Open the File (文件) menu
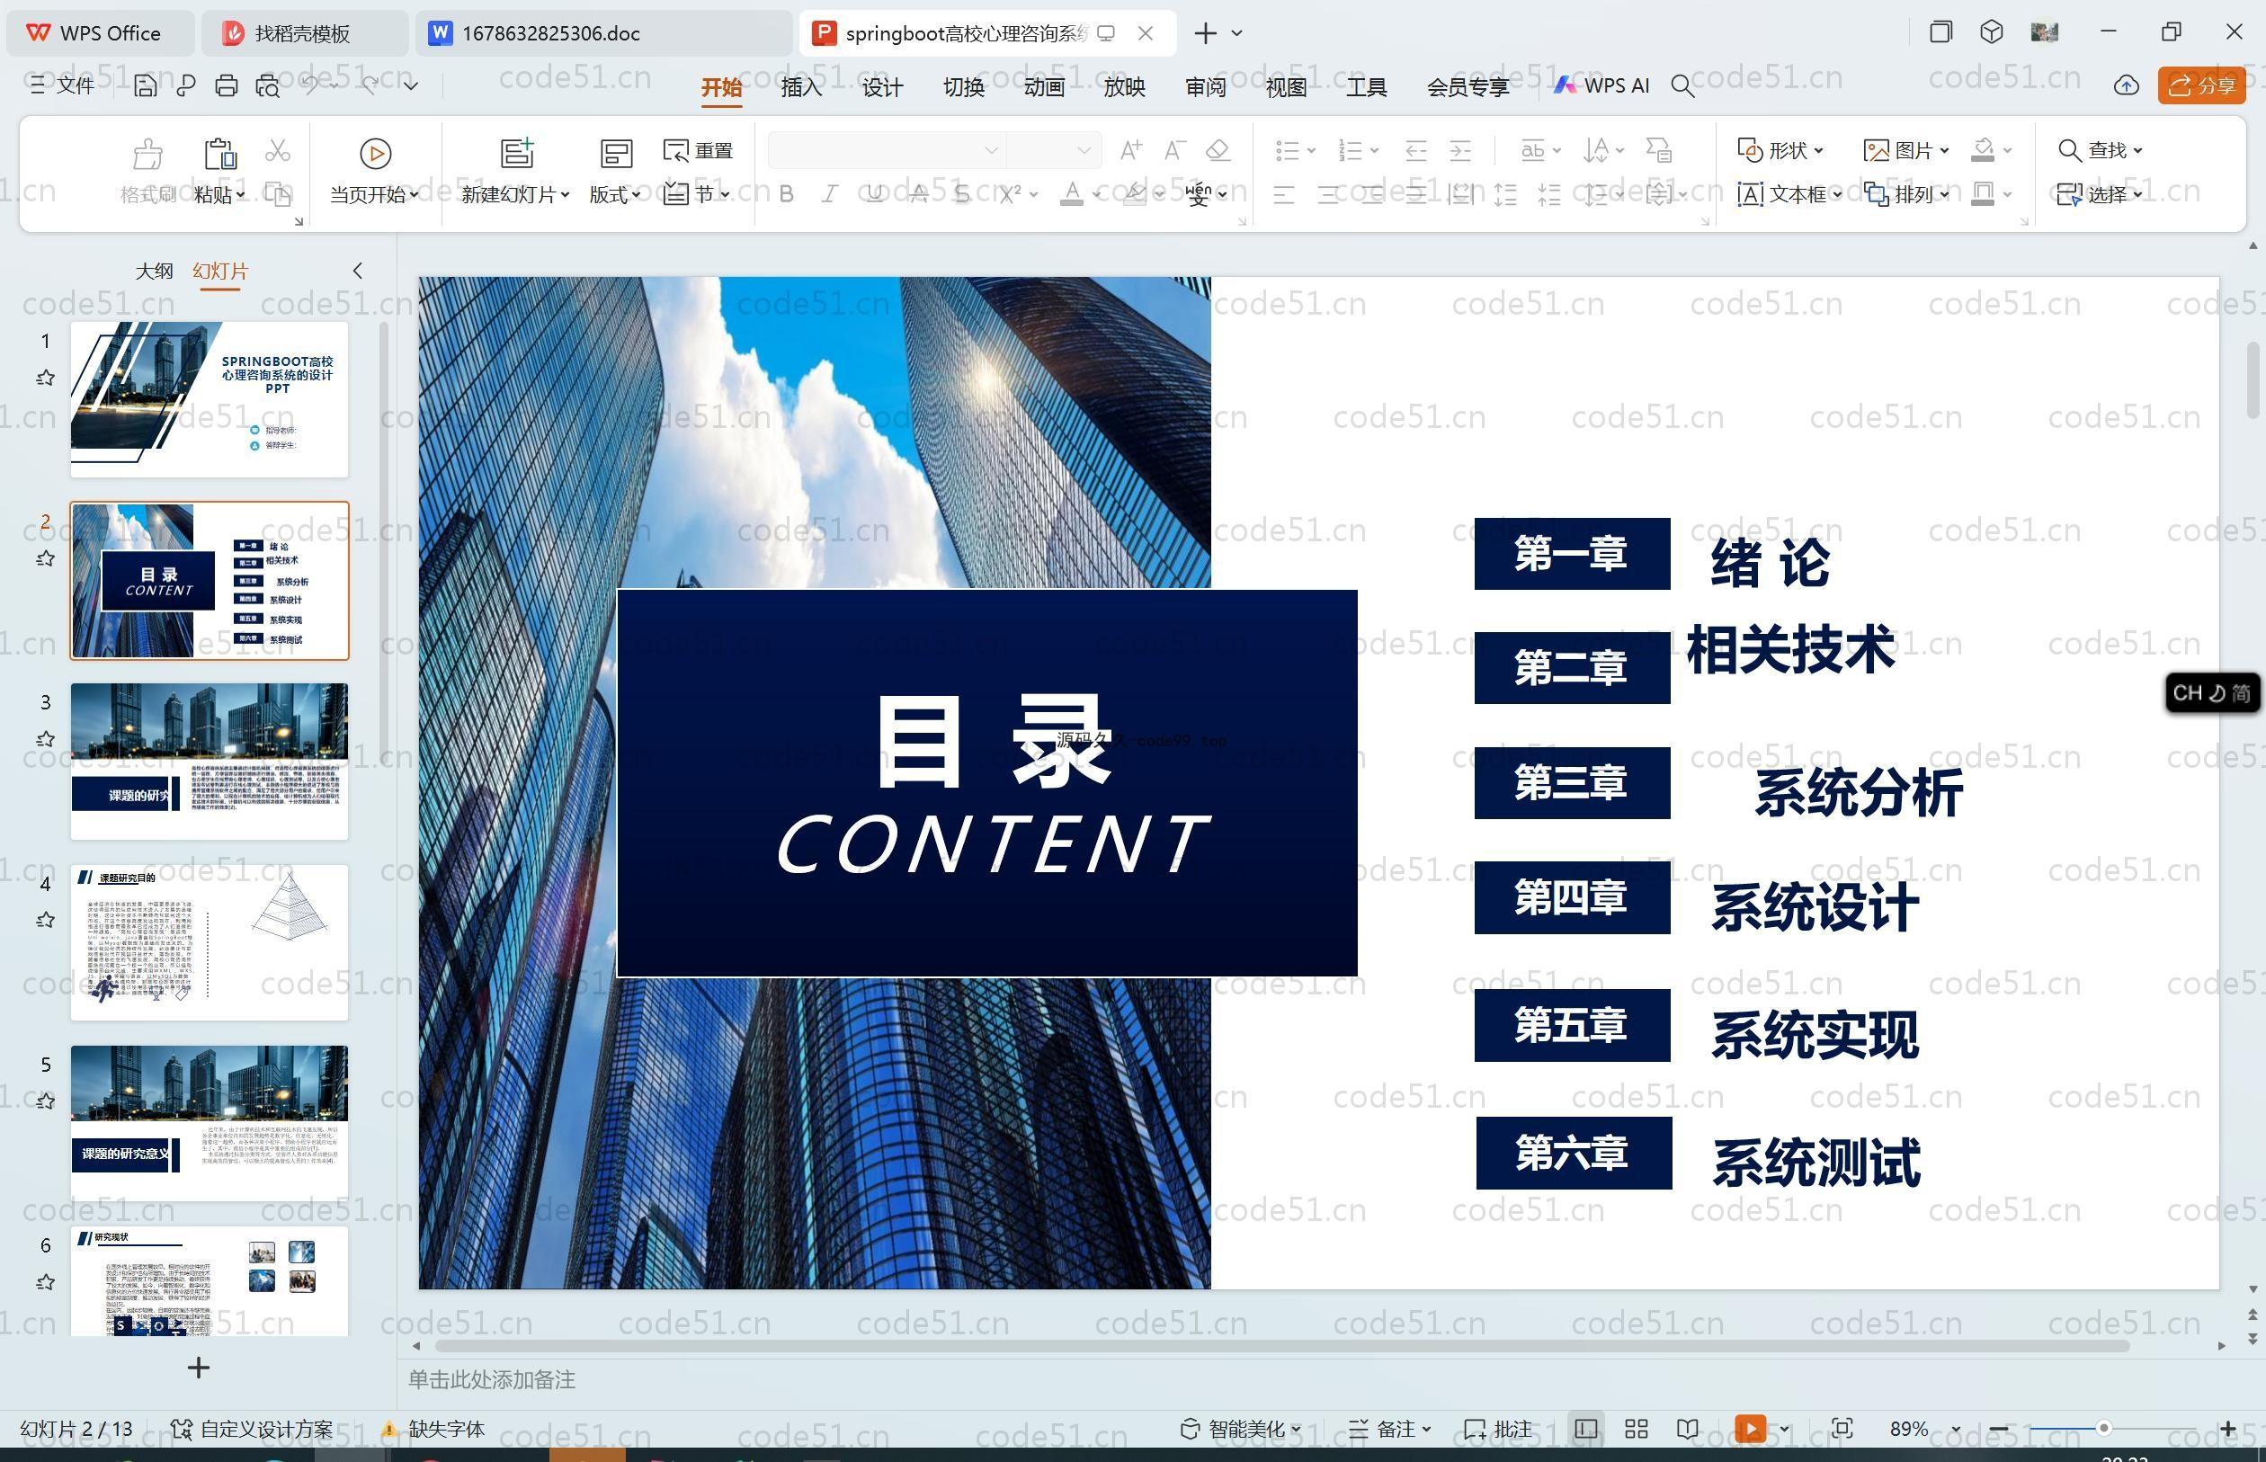2266x1462 pixels. (x=62, y=85)
